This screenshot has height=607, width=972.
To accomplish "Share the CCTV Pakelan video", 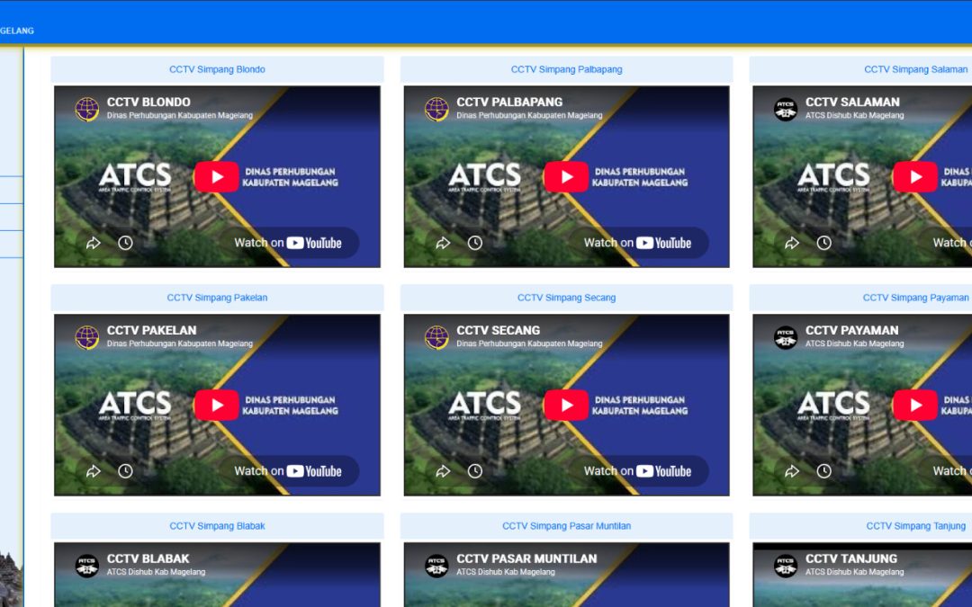I will (x=93, y=471).
